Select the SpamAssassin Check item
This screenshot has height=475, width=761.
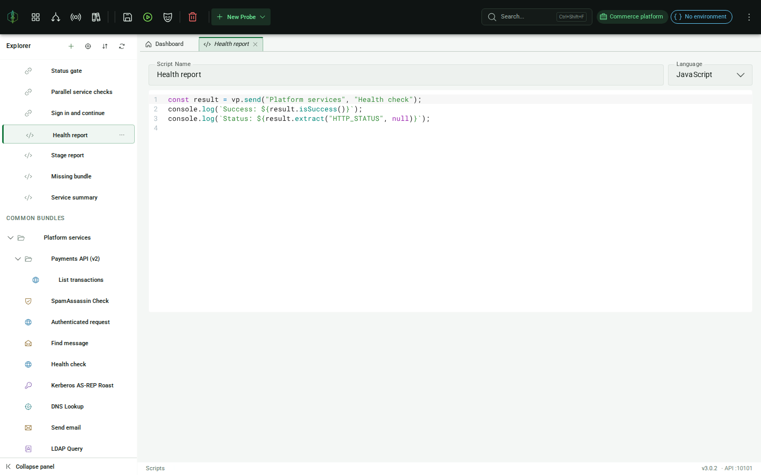[x=68, y=301]
